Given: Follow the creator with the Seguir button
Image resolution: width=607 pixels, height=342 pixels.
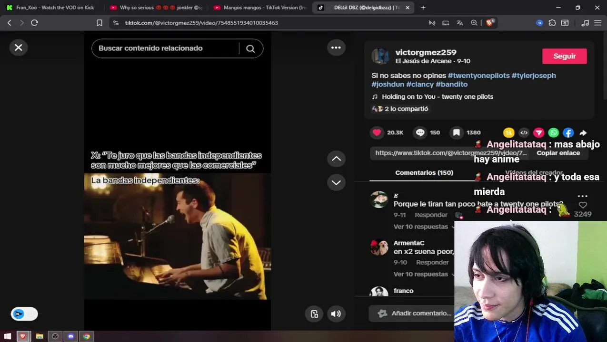Looking at the screenshot, I should tap(564, 56).
